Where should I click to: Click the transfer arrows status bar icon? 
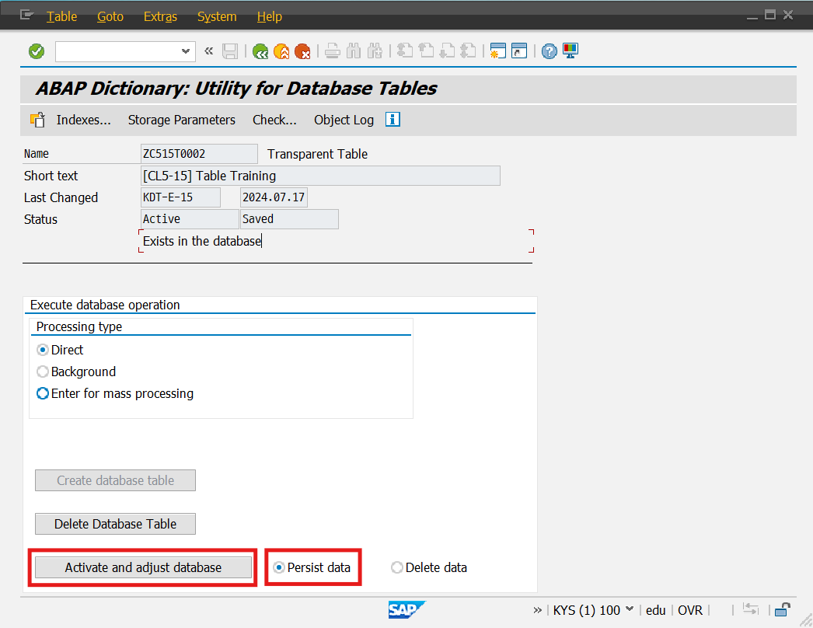coord(751,609)
